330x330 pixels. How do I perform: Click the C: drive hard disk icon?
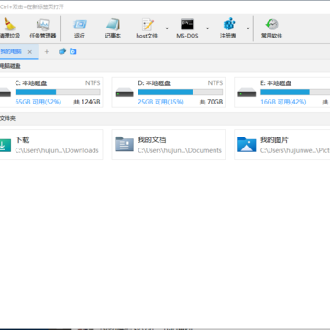5,93
